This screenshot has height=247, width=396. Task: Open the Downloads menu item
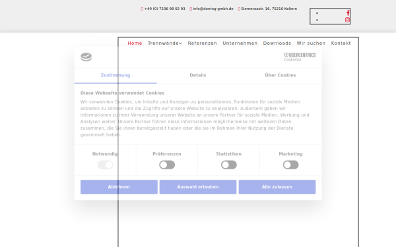[x=277, y=43]
